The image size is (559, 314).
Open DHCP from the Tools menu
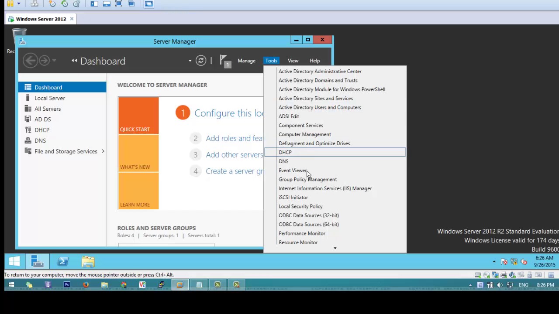(335, 152)
